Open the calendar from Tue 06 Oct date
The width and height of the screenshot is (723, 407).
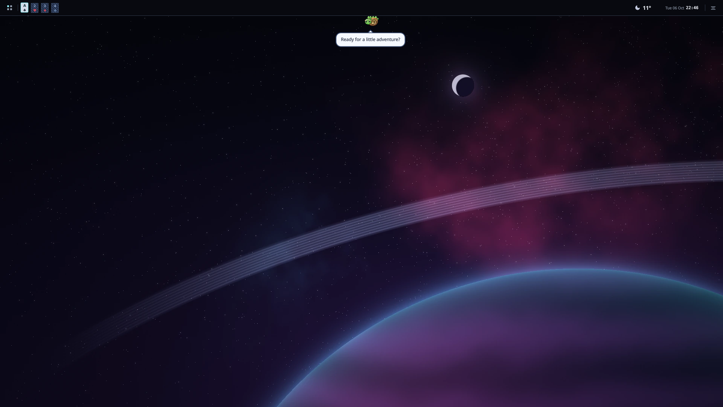click(674, 8)
